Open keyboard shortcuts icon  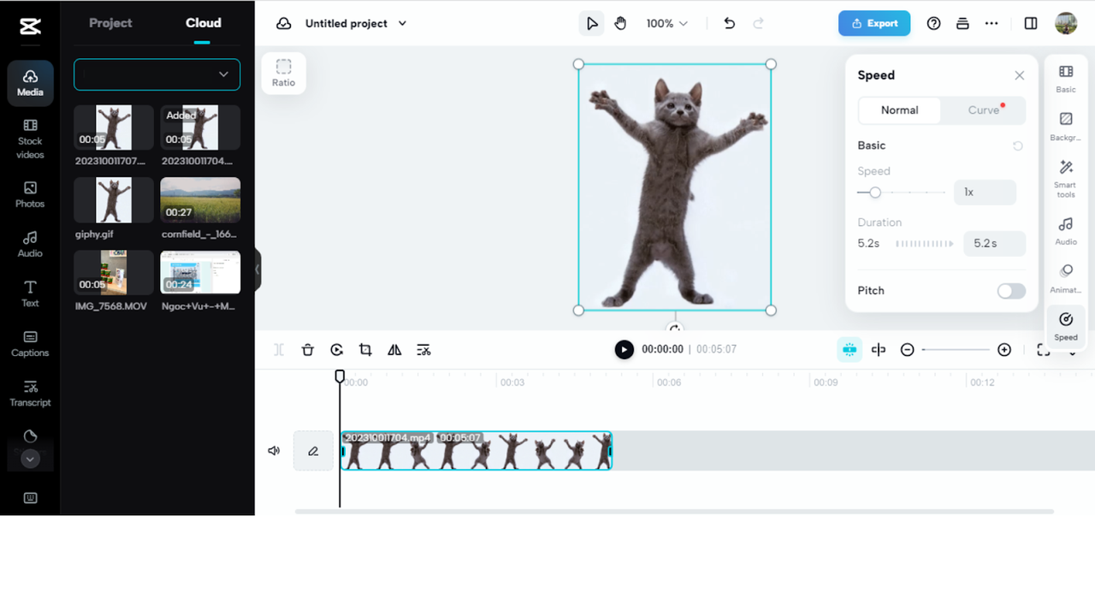(x=30, y=498)
